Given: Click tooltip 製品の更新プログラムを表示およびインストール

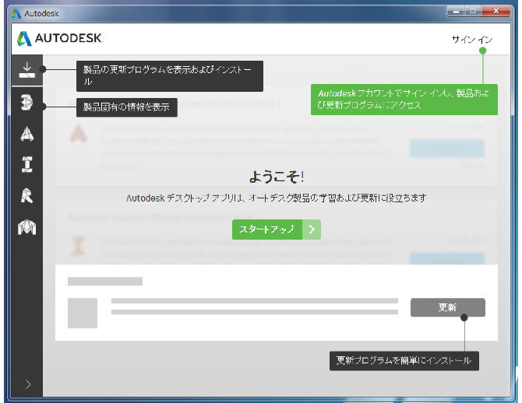Looking at the screenshot, I should [169, 75].
